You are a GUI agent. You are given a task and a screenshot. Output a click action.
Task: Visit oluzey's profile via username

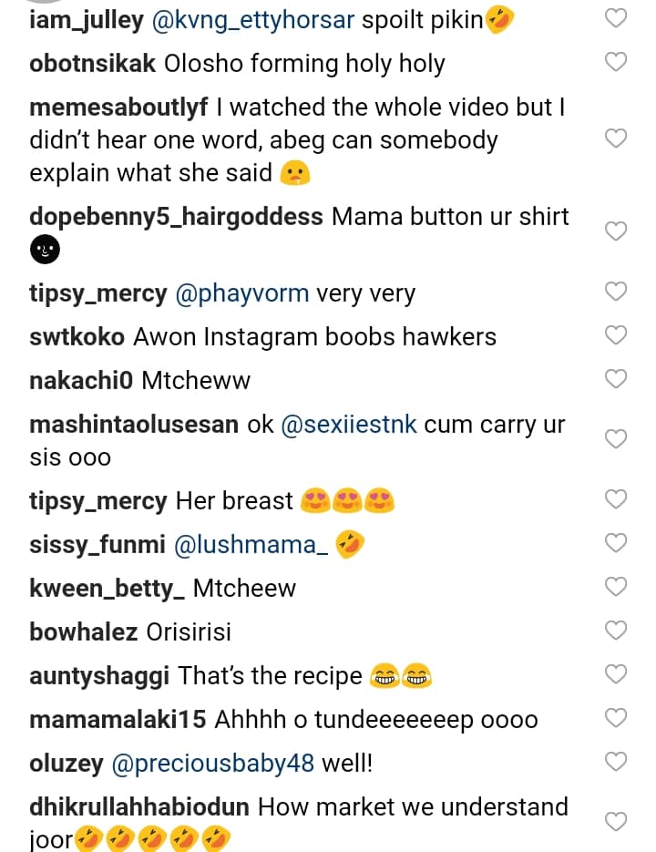tap(67, 764)
